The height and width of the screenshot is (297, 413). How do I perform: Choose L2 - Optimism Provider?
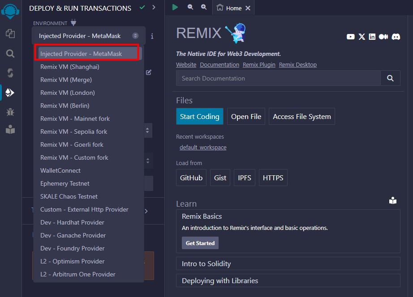click(x=89, y=261)
